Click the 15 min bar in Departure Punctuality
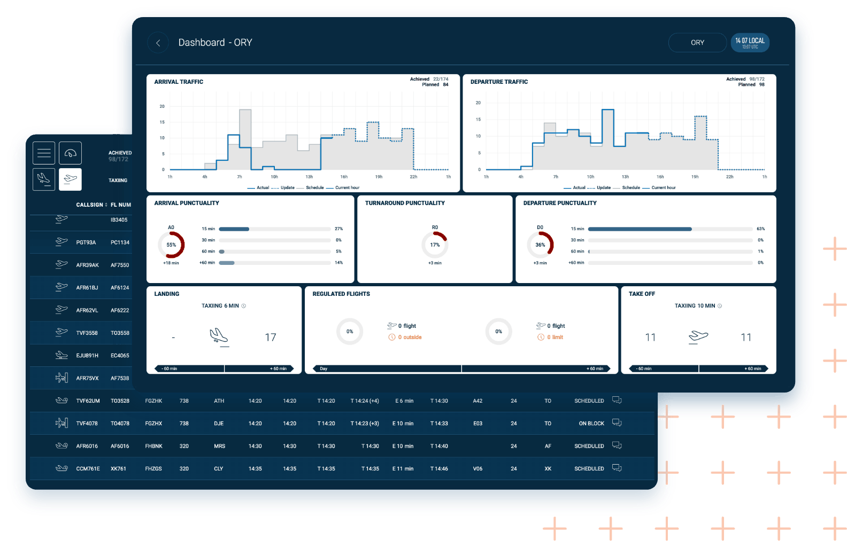The image size is (847, 541). pos(670,229)
